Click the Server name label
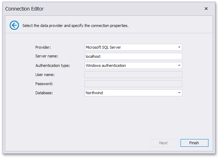 [x=46, y=56]
